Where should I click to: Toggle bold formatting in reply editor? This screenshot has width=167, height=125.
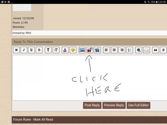pos(16,50)
